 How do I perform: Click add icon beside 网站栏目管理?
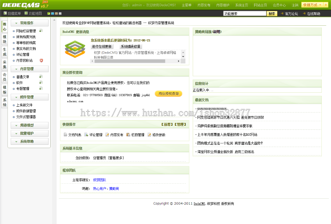tap(41, 30)
